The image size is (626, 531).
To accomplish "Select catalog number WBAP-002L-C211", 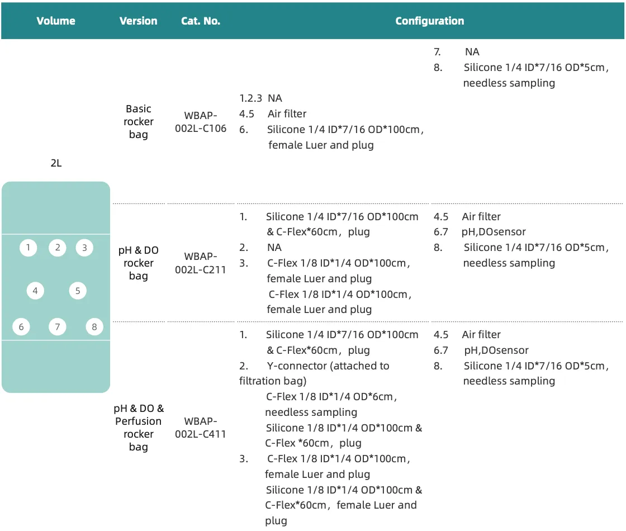I will (201, 263).
